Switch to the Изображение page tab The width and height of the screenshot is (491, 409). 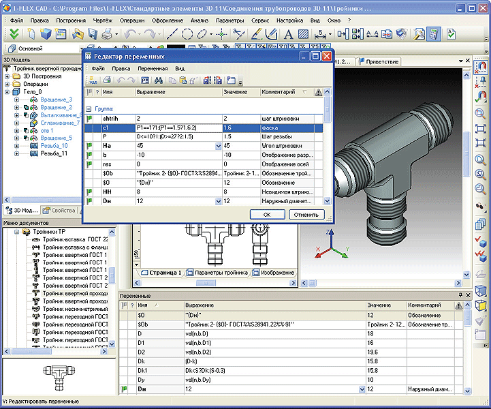274,273
